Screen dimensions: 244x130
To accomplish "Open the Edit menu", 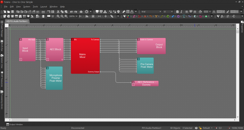I will tap(12, 6).
